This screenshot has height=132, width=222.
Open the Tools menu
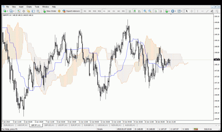pos(37,7)
